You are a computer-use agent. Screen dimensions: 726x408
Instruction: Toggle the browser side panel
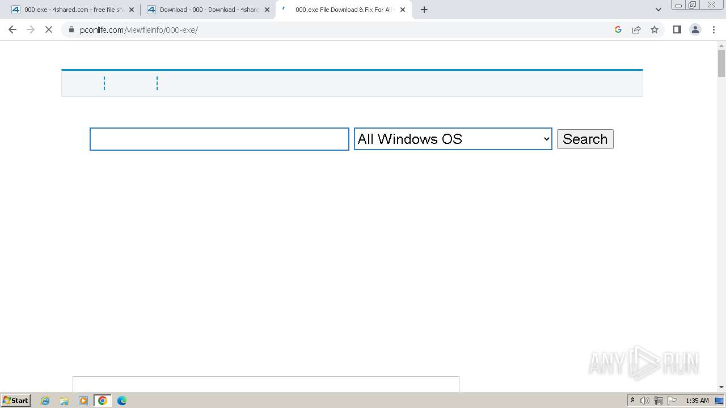[x=677, y=29]
